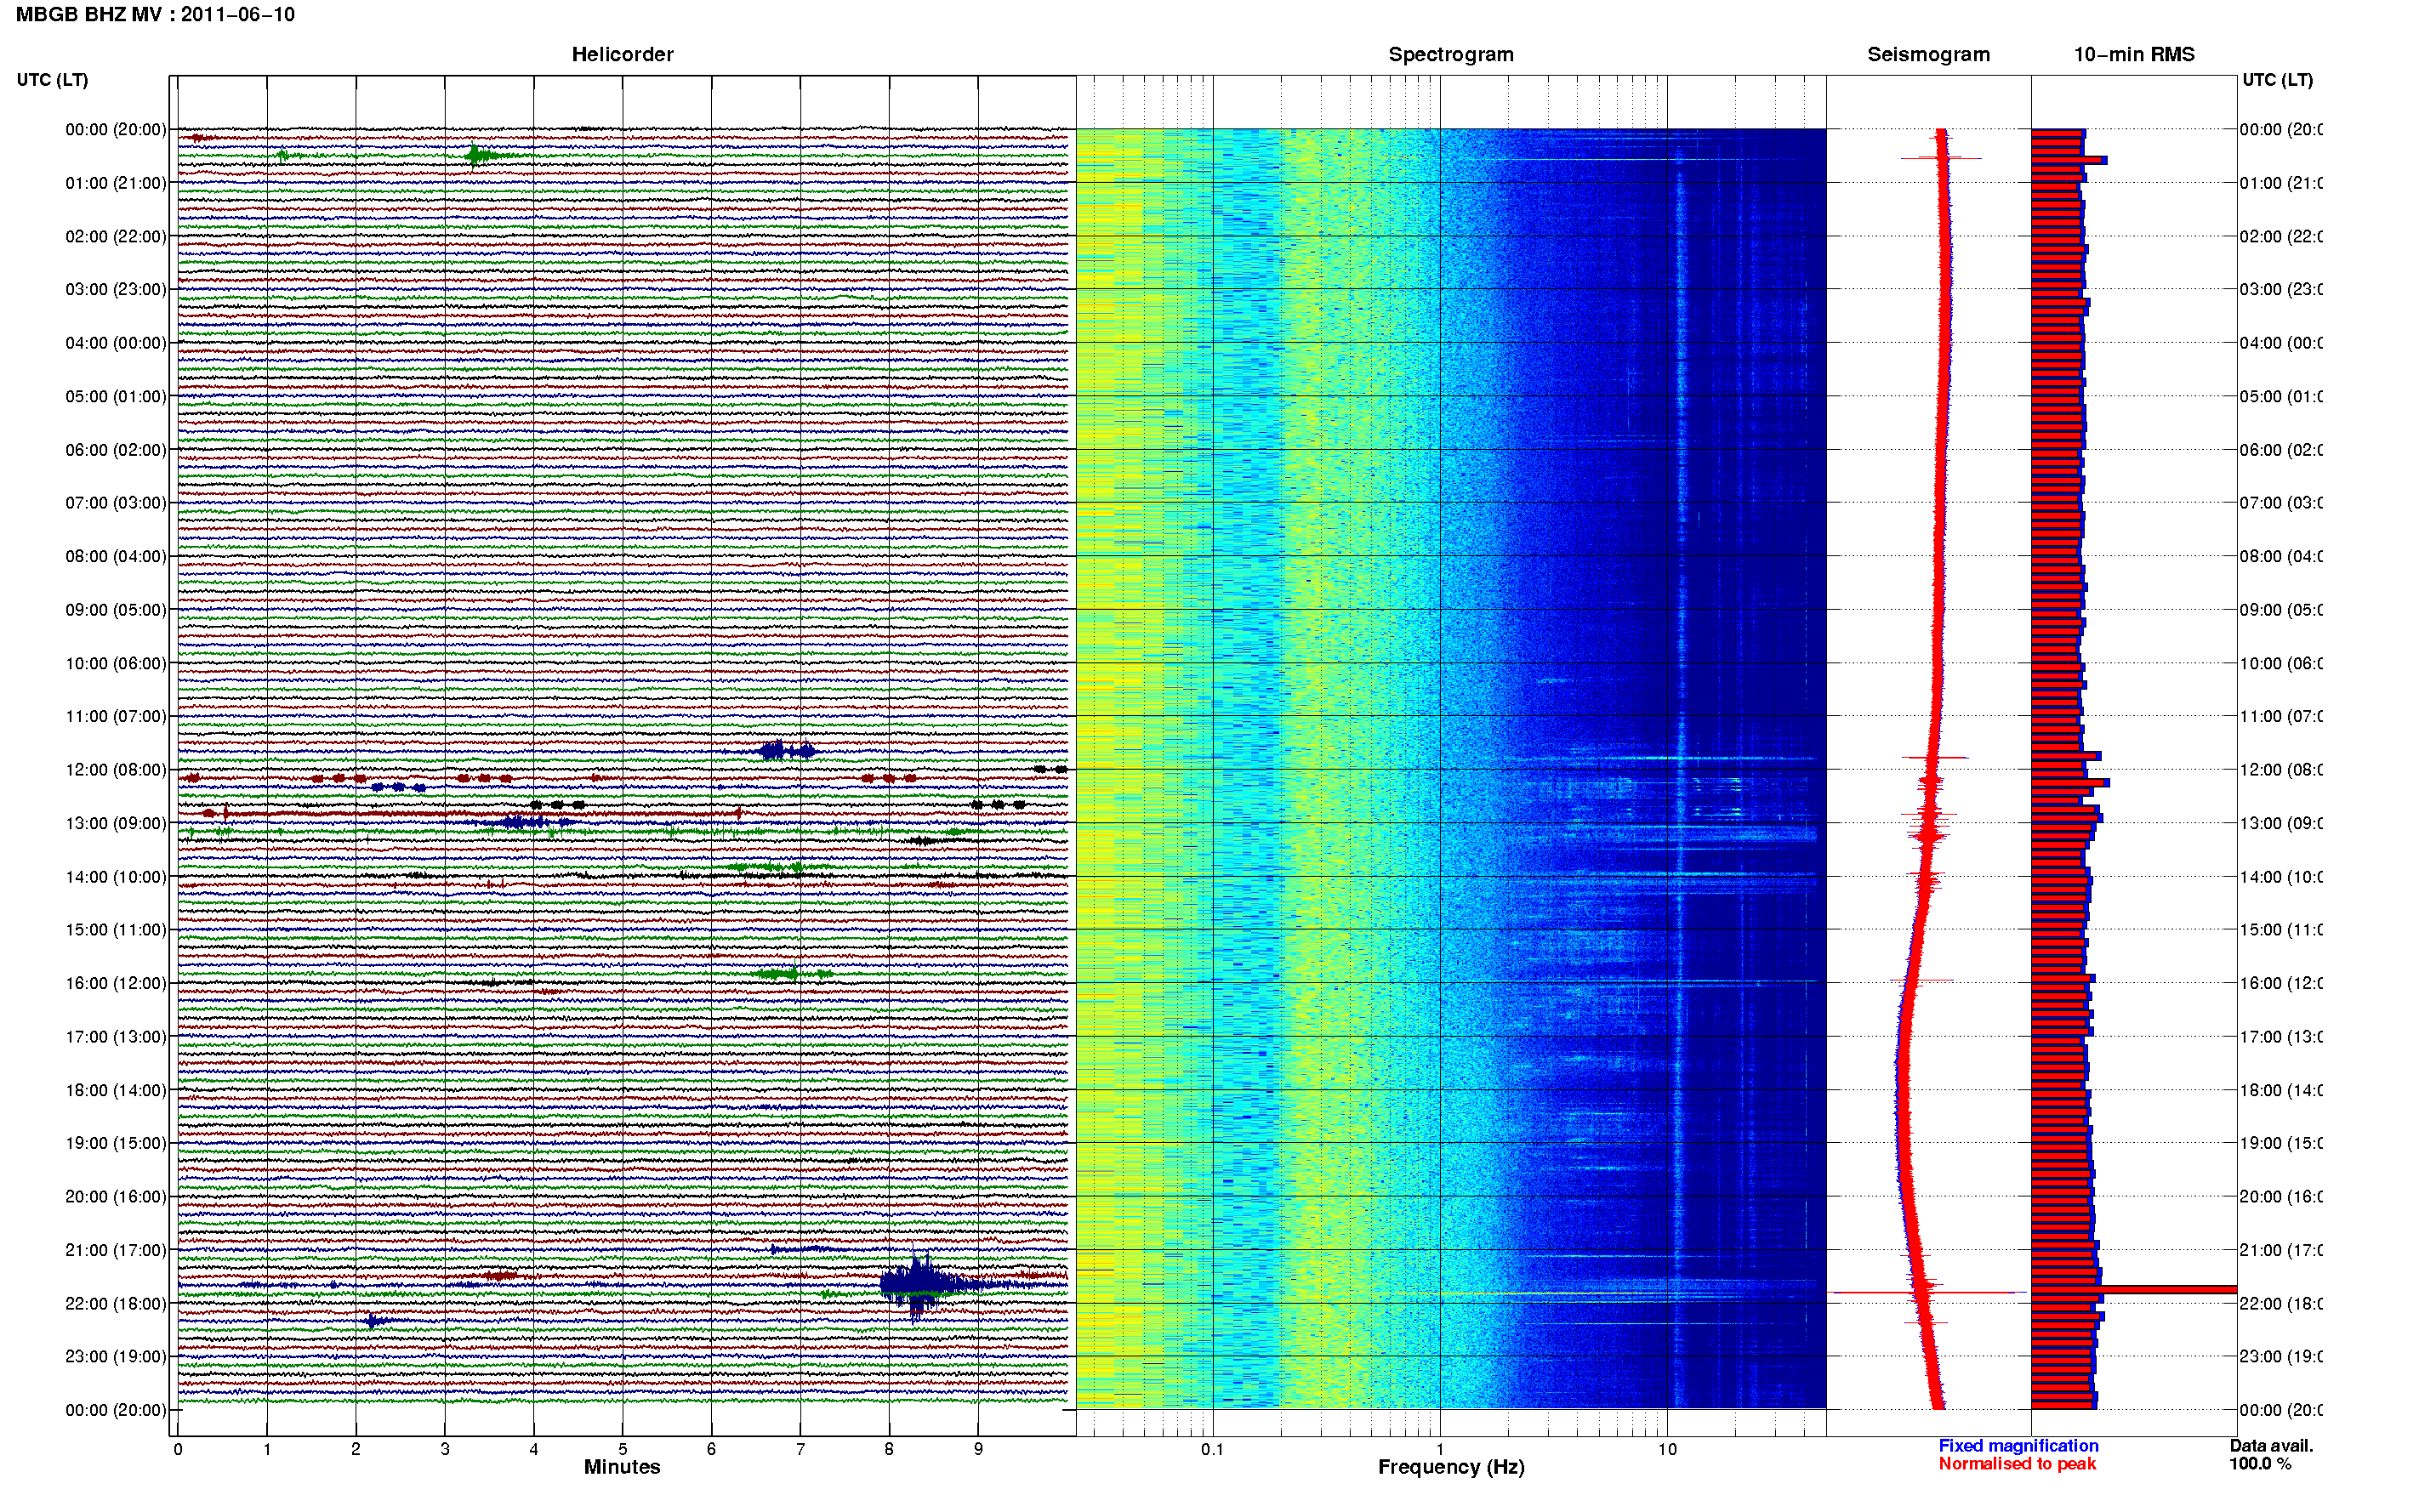Click the 'Data avail.' label
Screen dimensions: 2419x1512
pyautogui.click(x=2271, y=1446)
